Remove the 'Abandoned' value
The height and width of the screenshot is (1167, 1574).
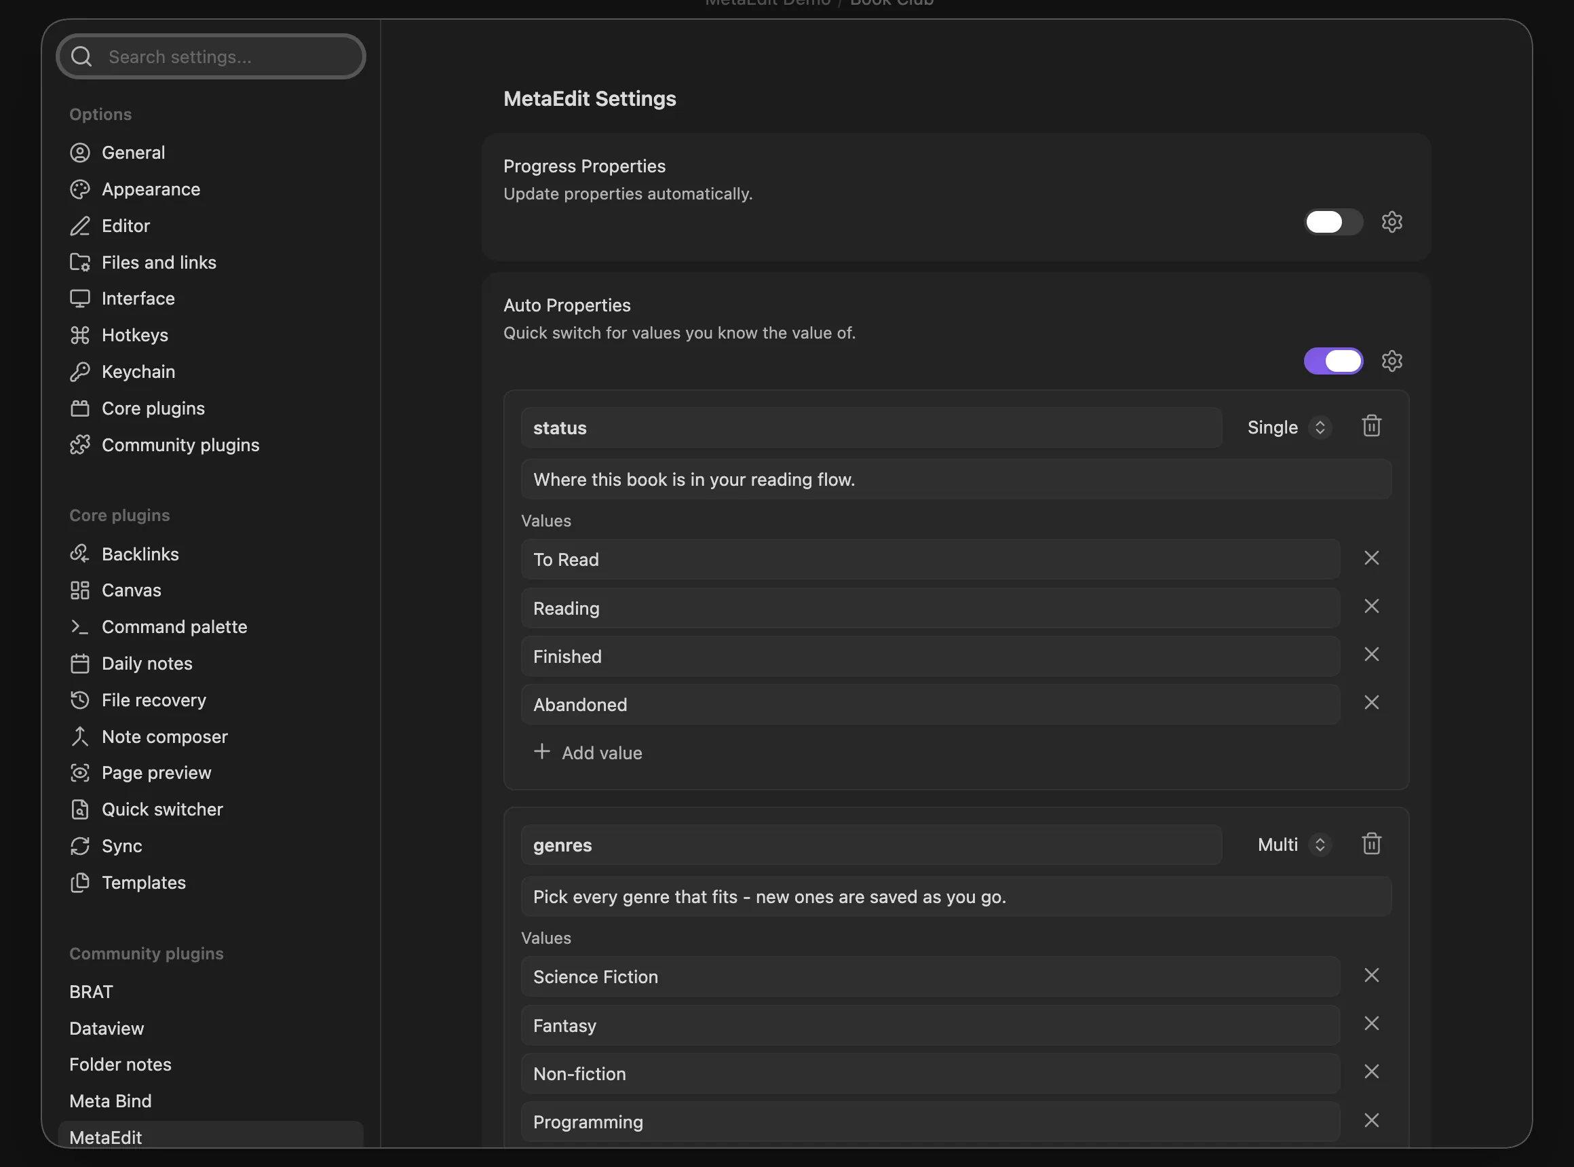(x=1371, y=702)
